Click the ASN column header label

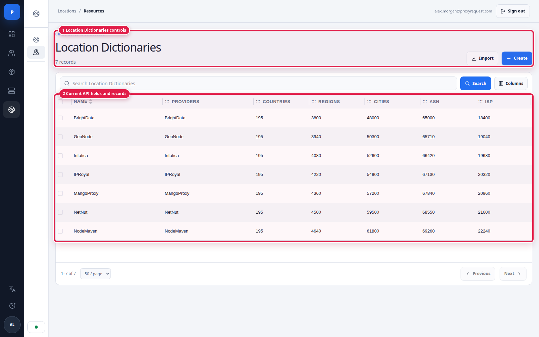click(x=434, y=102)
